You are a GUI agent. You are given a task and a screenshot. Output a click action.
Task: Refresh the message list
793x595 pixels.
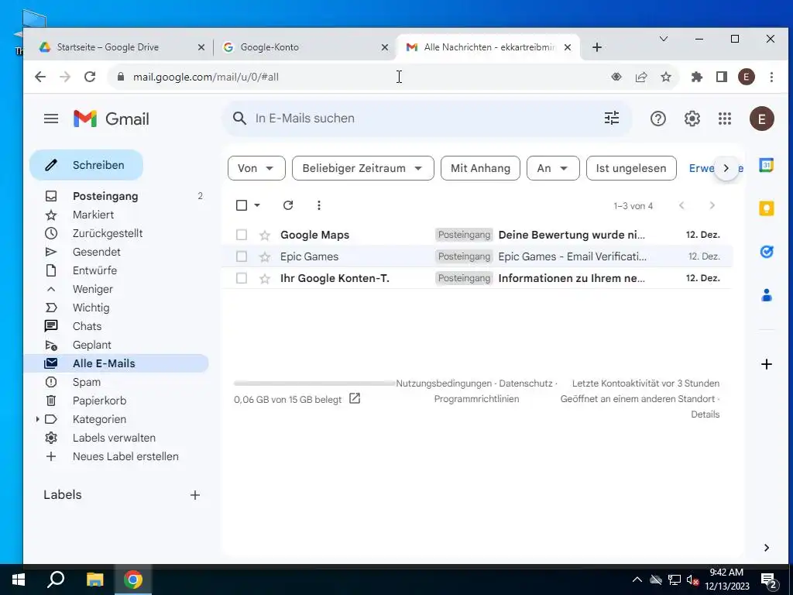pyautogui.click(x=288, y=205)
